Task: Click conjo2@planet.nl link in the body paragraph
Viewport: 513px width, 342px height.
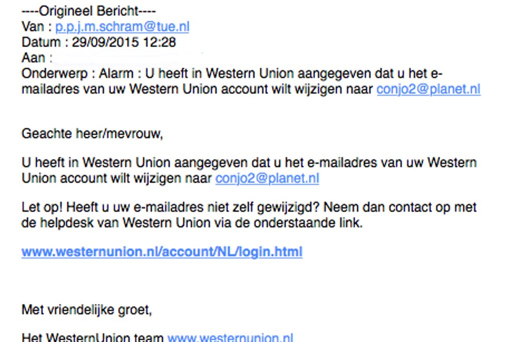Action: [267, 179]
